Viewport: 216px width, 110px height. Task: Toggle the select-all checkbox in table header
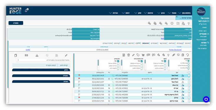189,73
